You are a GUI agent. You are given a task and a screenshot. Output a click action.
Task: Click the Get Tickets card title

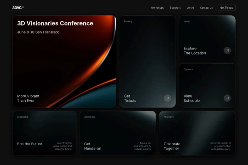click(130, 99)
